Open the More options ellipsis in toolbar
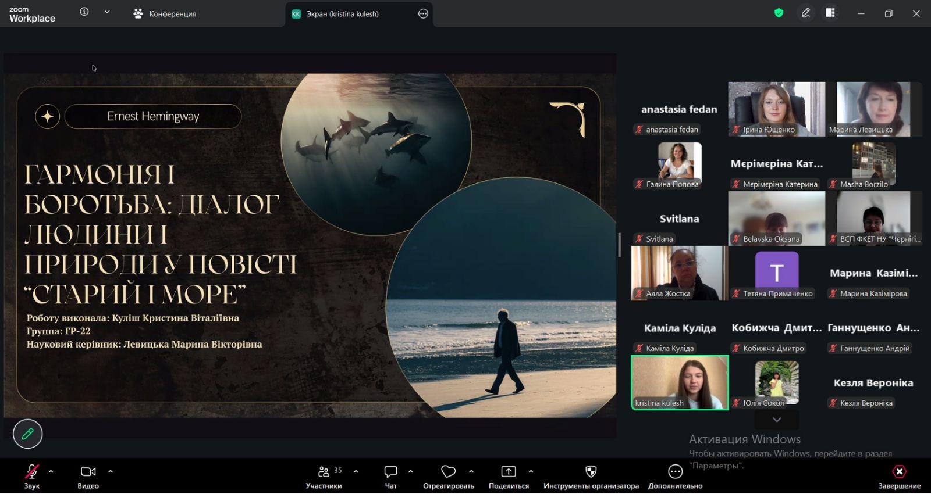The image size is (931, 494). (675, 471)
